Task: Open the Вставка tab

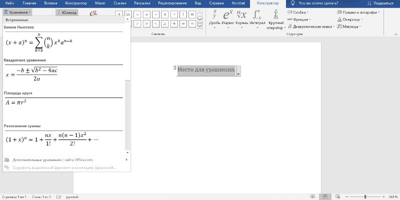Action: click(x=45, y=3)
